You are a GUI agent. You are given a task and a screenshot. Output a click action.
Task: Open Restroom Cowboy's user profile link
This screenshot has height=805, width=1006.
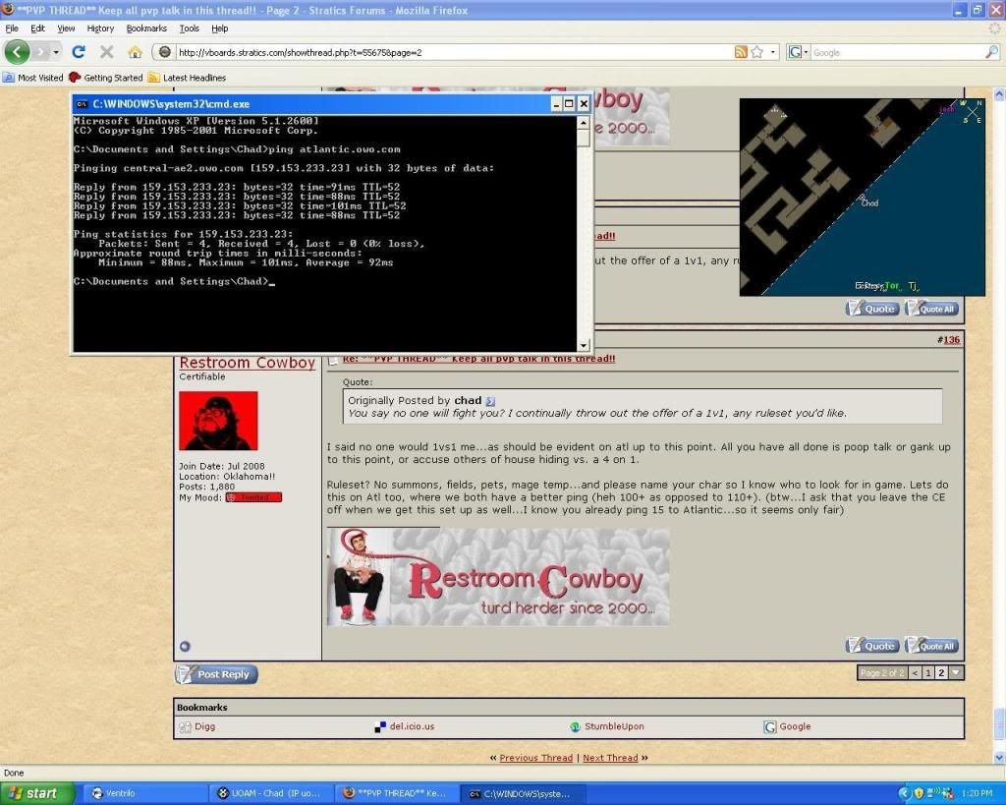[x=247, y=363]
